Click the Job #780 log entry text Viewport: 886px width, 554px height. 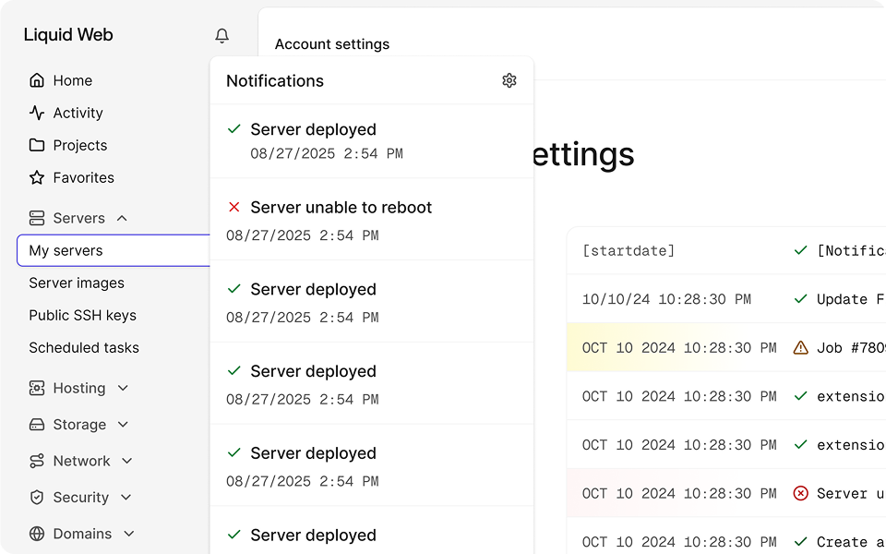(x=851, y=348)
